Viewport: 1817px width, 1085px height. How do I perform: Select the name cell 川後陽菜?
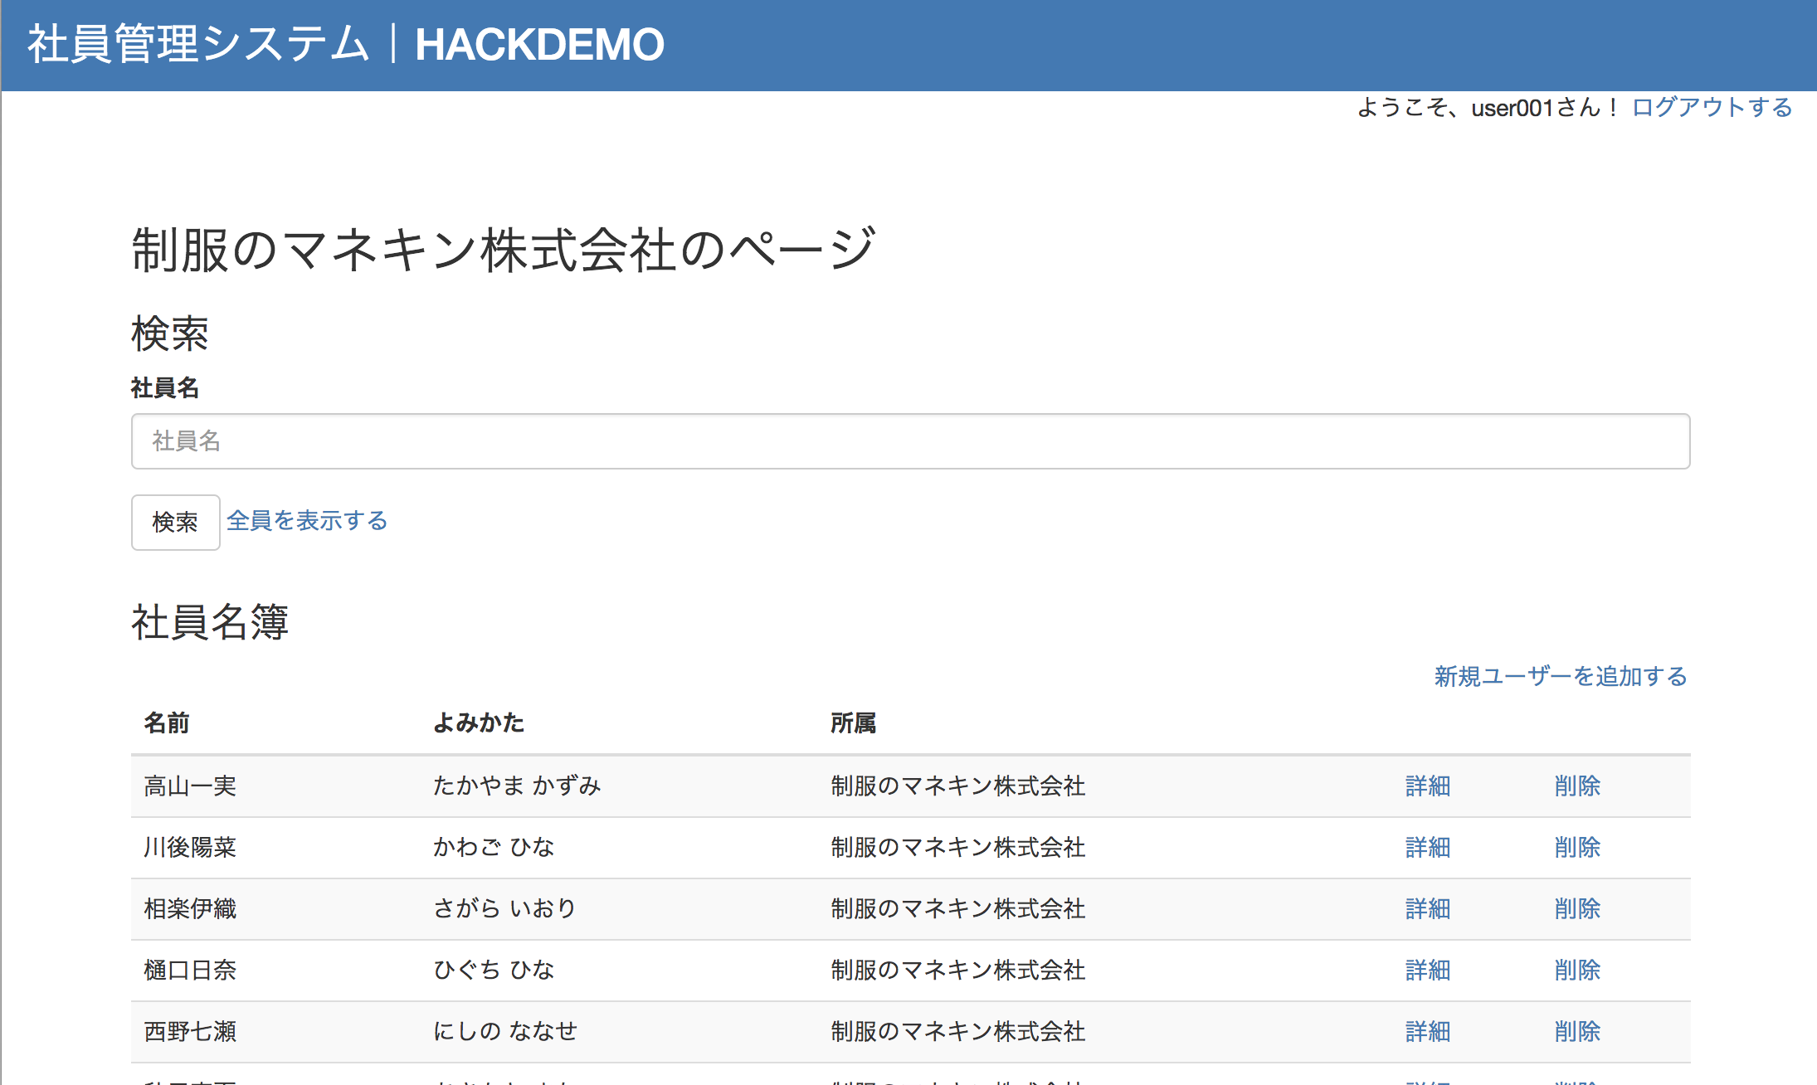pyautogui.click(x=190, y=848)
